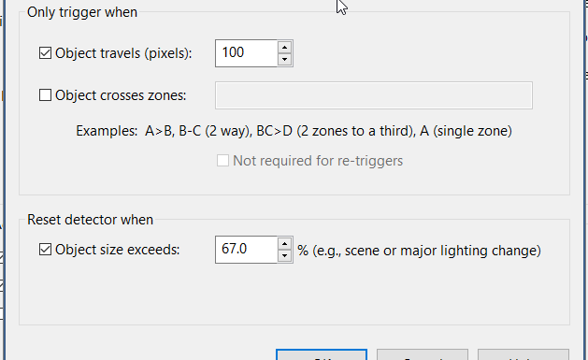
Task: Click into the Object size exceeds field showing 67.0
Action: [x=246, y=250]
